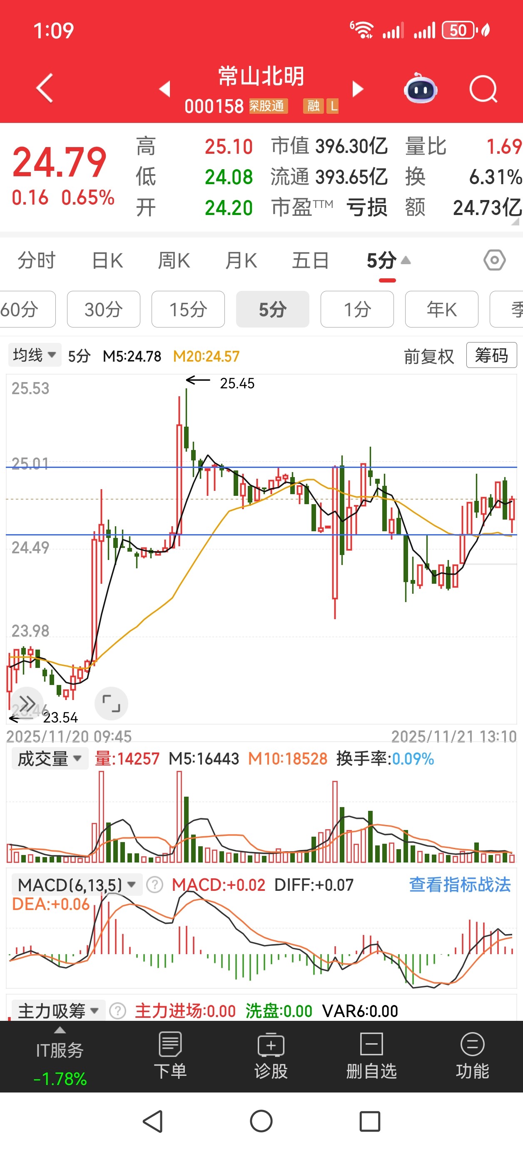
Task: Toggle 前复权 price adjustment mode
Action: click(428, 356)
